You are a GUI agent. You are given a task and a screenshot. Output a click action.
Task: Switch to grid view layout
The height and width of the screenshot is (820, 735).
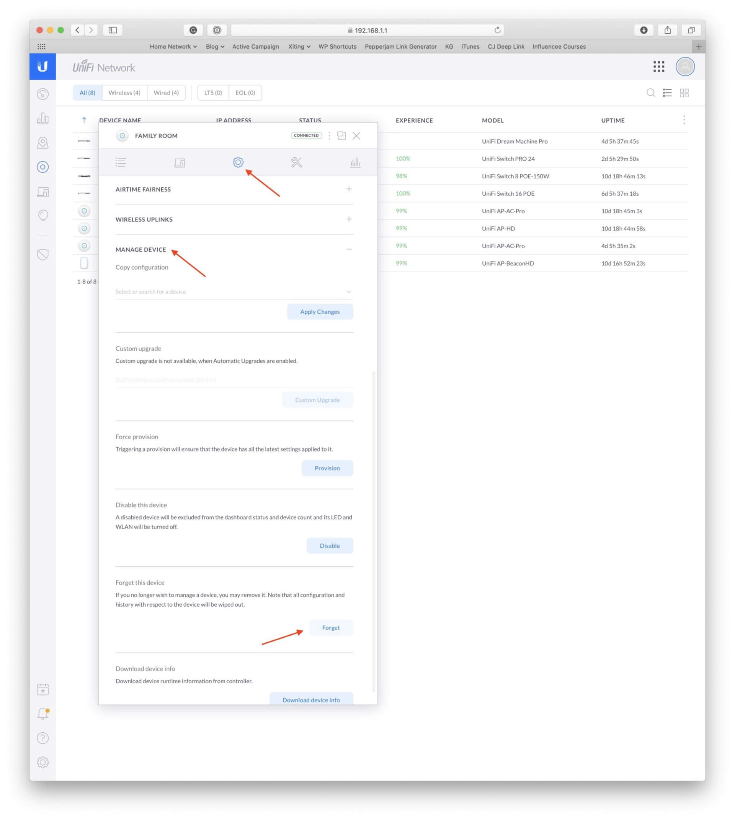(x=684, y=93)
